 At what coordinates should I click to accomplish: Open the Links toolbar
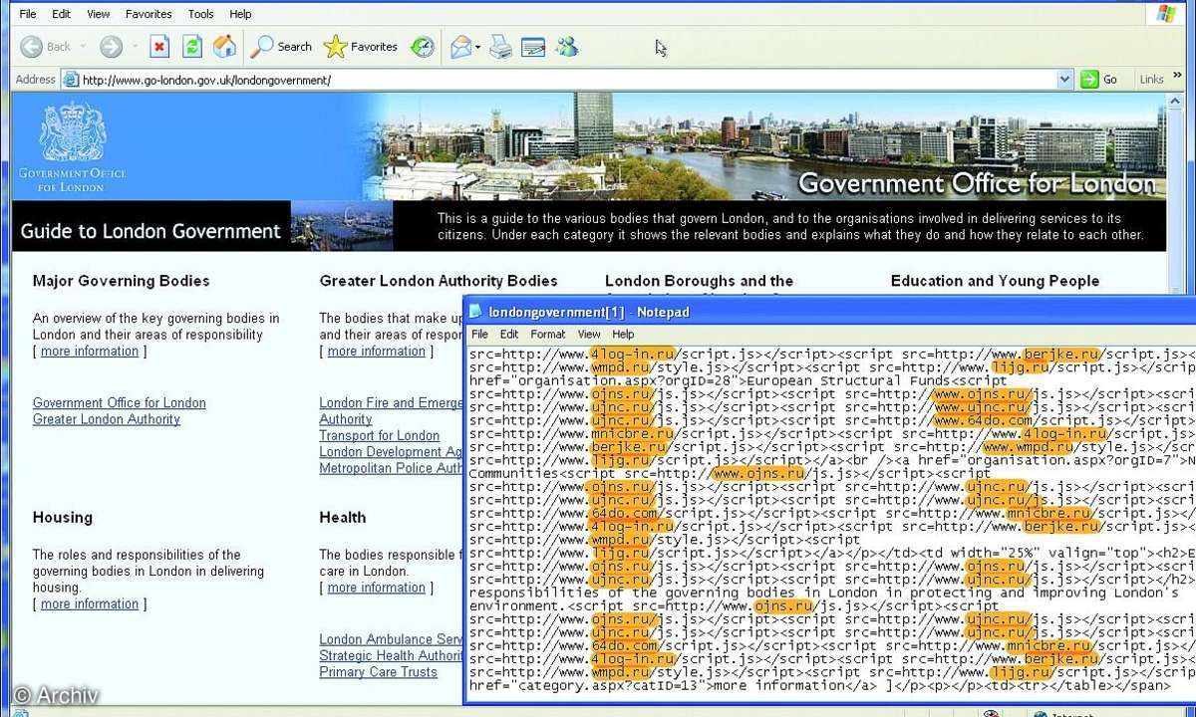pos(1151,80)
